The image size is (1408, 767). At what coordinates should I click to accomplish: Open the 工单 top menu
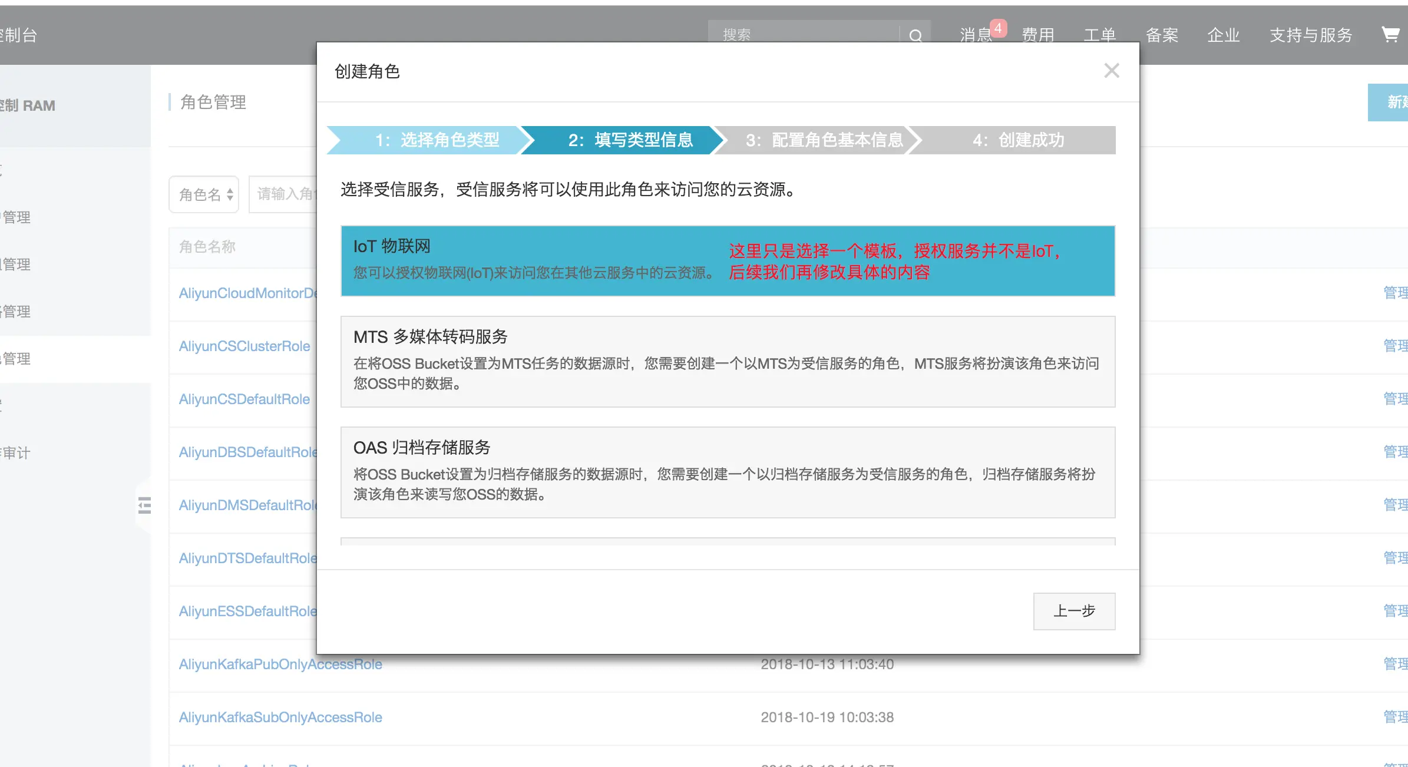(x=1099, y=35)
